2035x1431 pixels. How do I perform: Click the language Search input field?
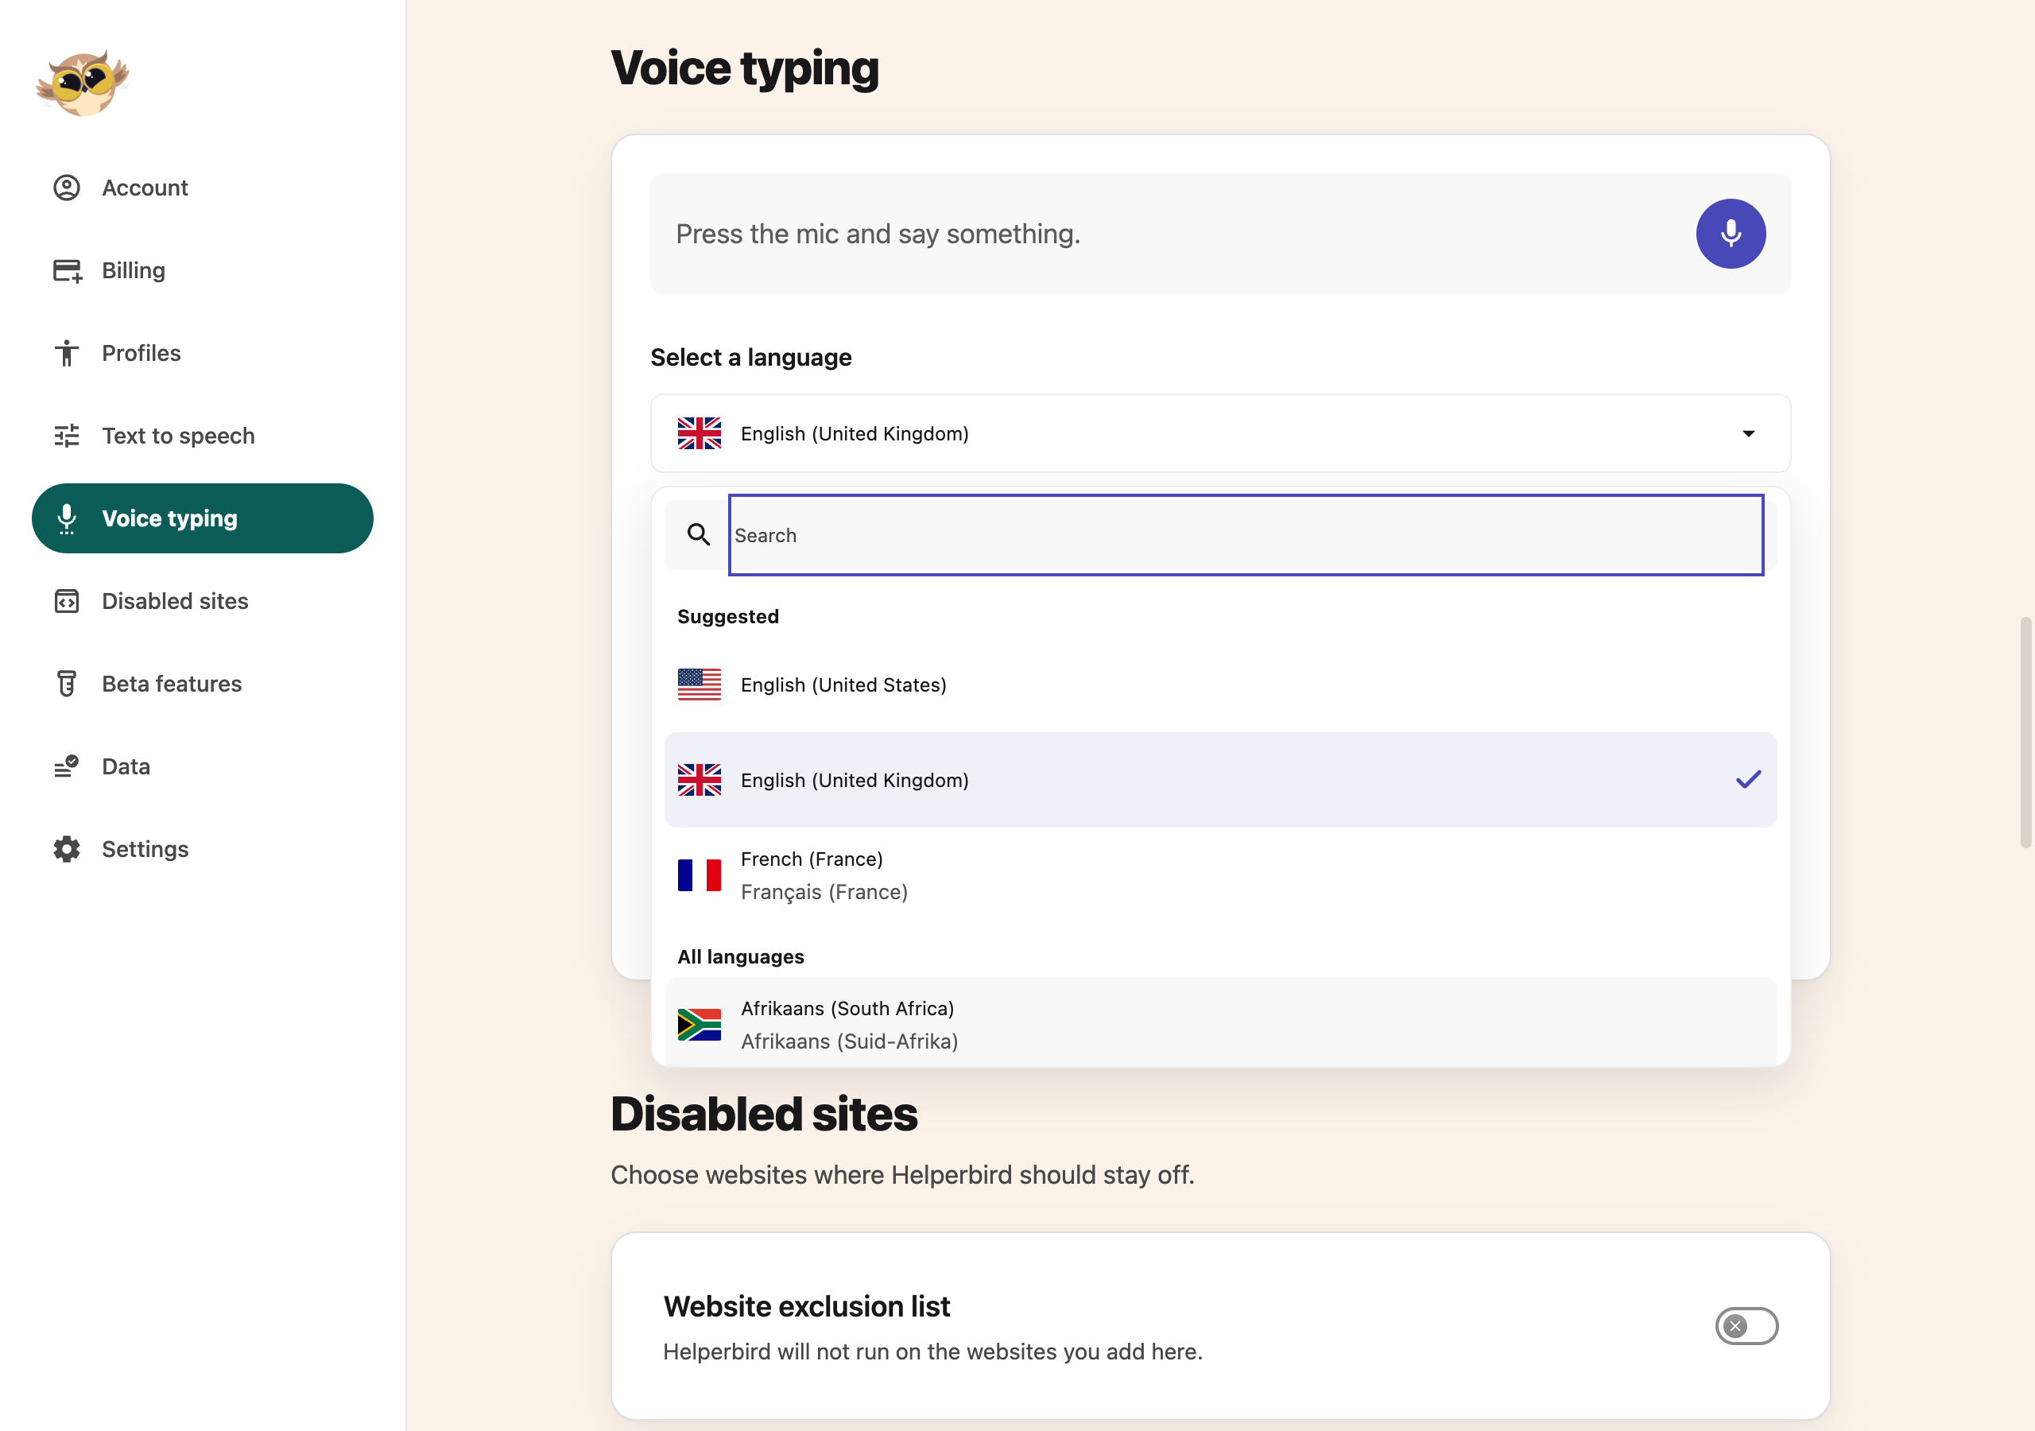[x=1246, y=534]
